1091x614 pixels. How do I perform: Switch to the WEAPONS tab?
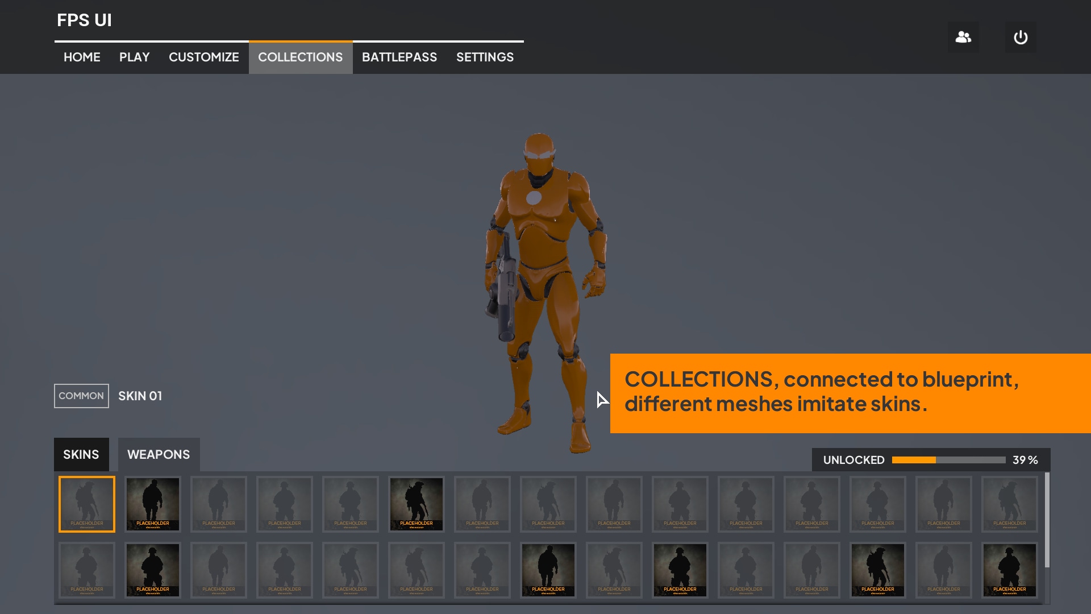(x=159, y=454)
